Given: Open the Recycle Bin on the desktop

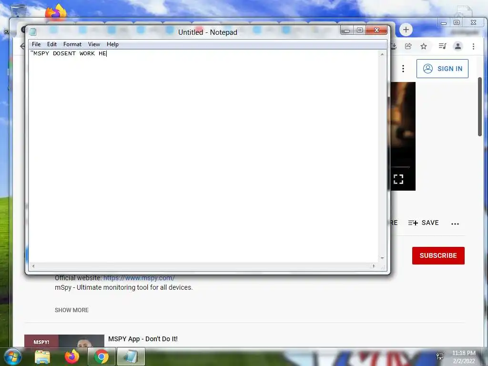Looking at the screenshot, I should 19,11.
